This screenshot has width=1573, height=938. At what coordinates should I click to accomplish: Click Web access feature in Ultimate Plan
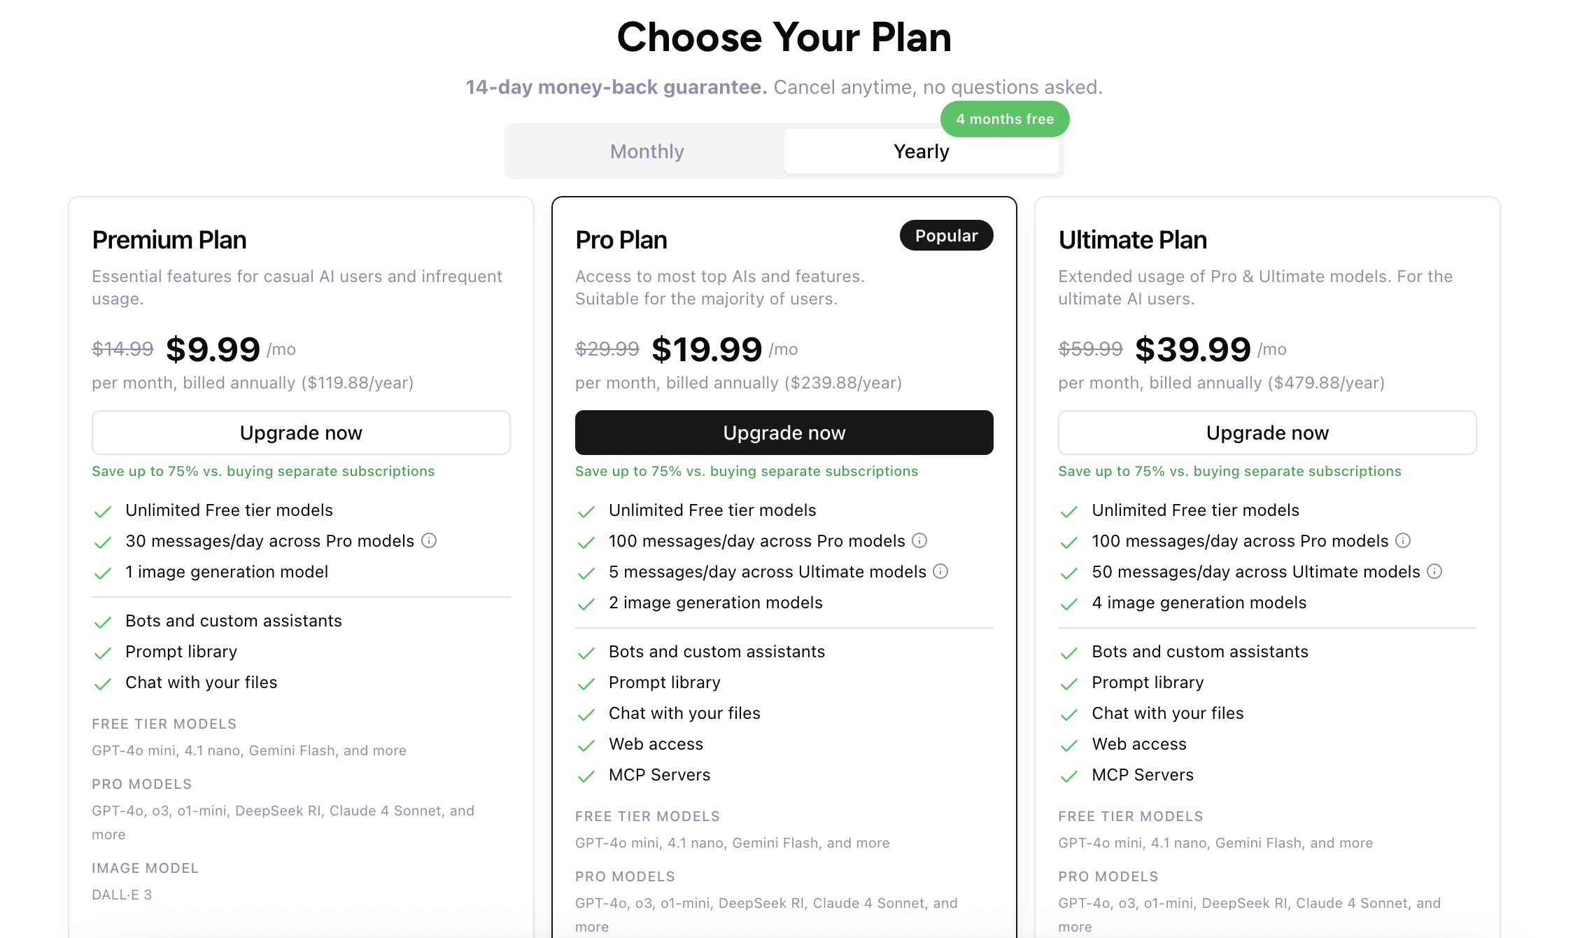[1138, 744]
